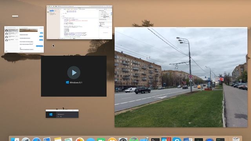Screen dimensions: 251x141
Task: Open Terminal from the Dock
Action: 155,139
